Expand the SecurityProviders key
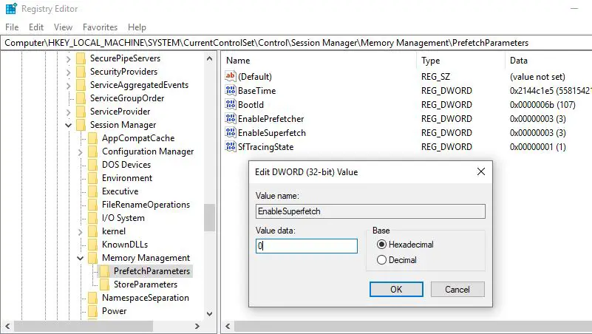The width and height of the screenshot is (592, 334). (x=68, y=72)
